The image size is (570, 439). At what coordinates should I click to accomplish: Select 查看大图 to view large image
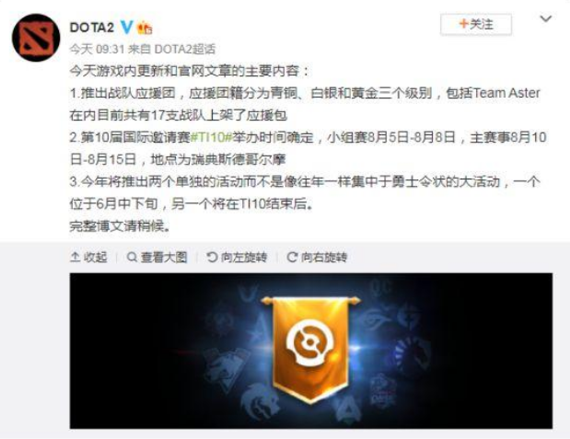click(x=157, y=258)
